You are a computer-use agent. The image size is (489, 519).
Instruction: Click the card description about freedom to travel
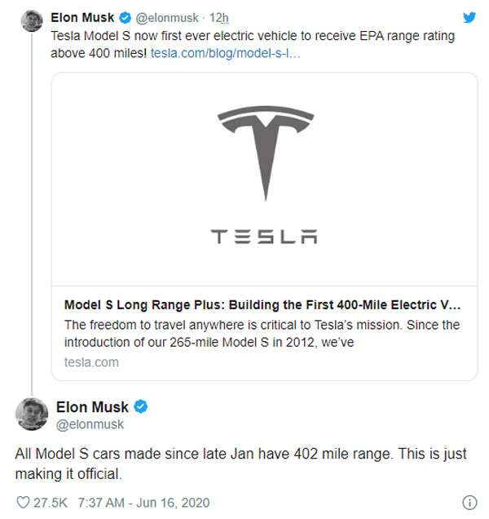262,334
